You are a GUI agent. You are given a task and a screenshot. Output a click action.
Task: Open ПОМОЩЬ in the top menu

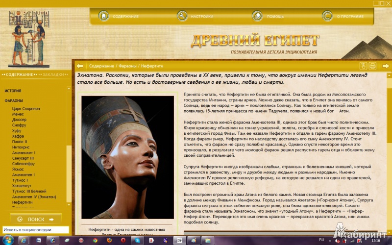[x=275, y=17]
